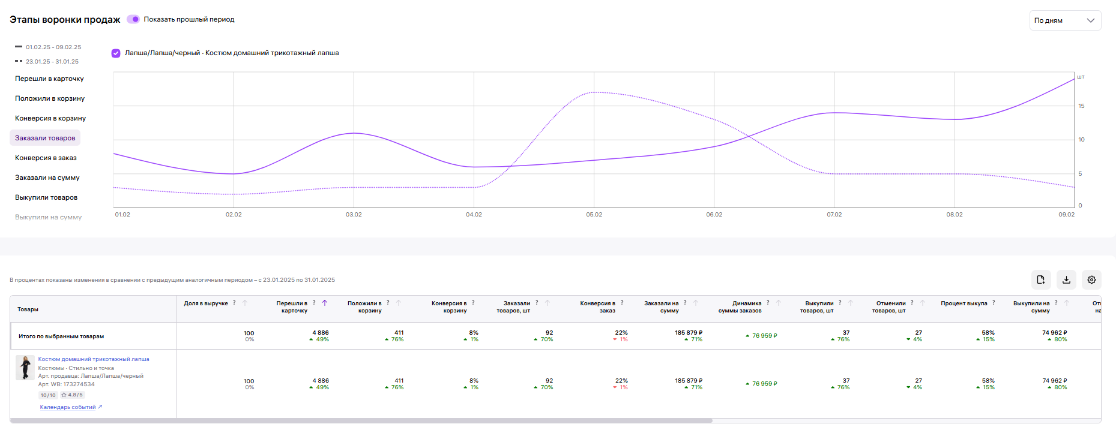Click the table's horizontal scrollbar
The width and height of the screenshot is (1116, 430).
[x=361, y=420]
